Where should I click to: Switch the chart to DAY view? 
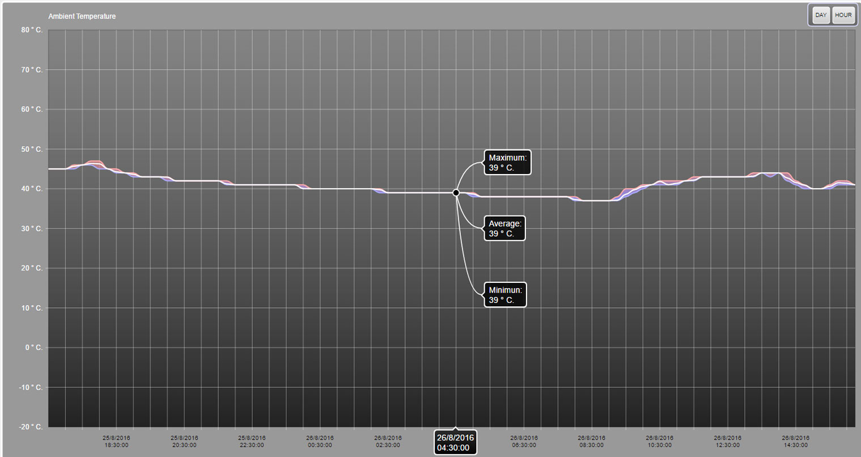820,15
